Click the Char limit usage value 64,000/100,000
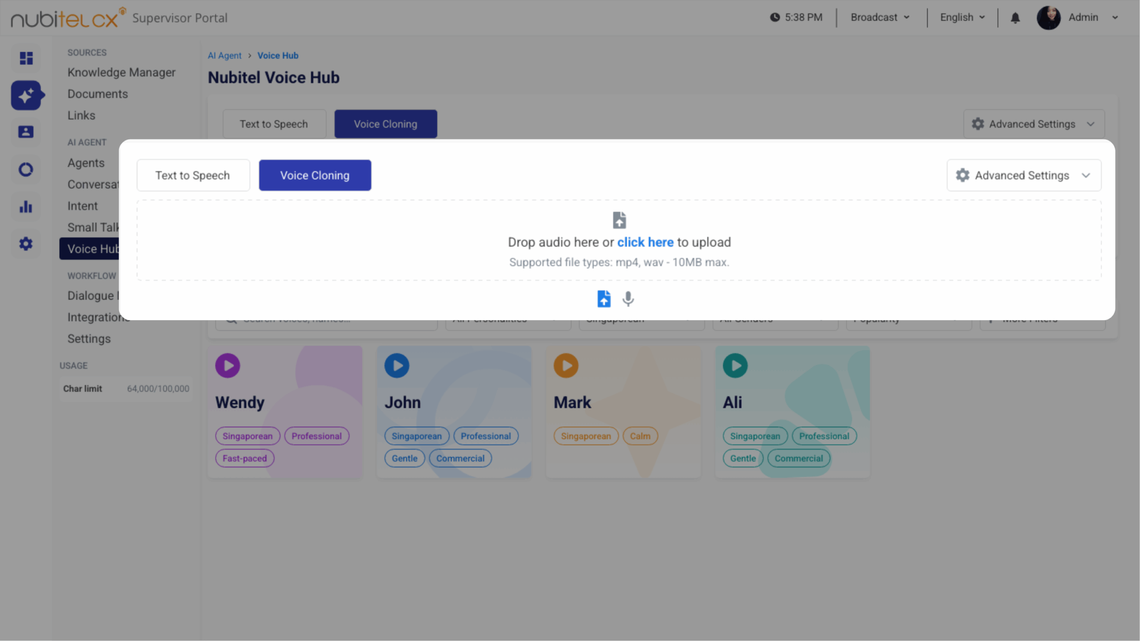 [x=158, y=388]
